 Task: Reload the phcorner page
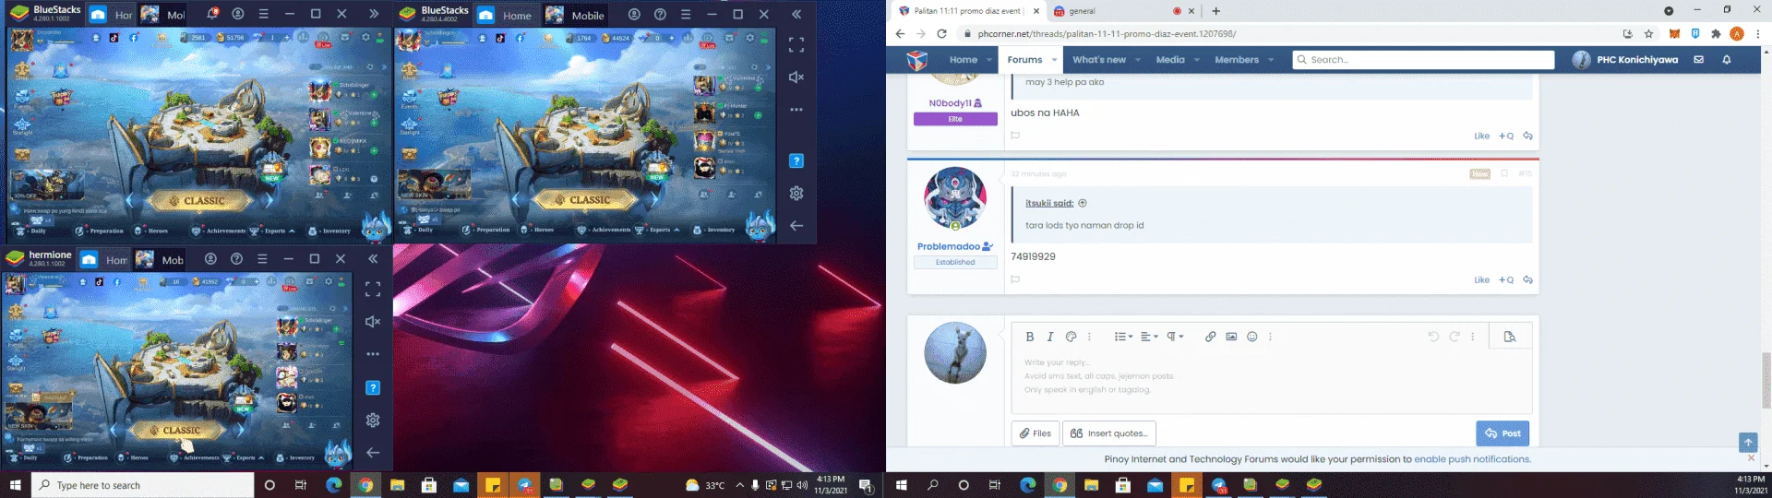pyautogui.click(x=941, y=33)
